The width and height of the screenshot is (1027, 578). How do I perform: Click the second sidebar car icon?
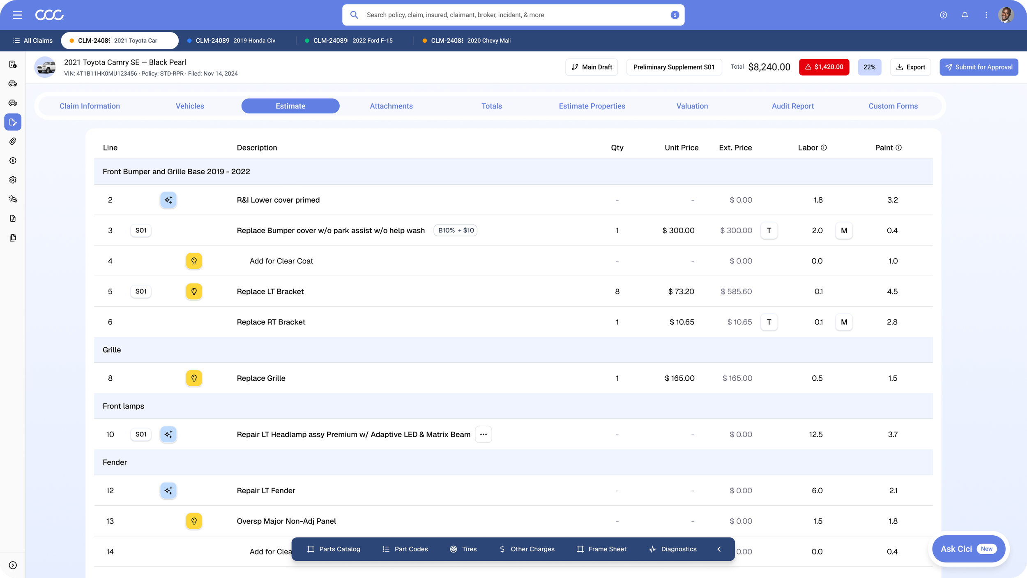click(13, 84)
